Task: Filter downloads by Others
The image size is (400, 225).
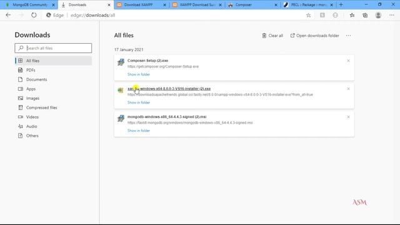Action: point(53,136)
